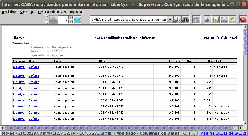This screenshot has width=248, height=136.
Task: Click the CAEA column header
Action: point(103,61)
